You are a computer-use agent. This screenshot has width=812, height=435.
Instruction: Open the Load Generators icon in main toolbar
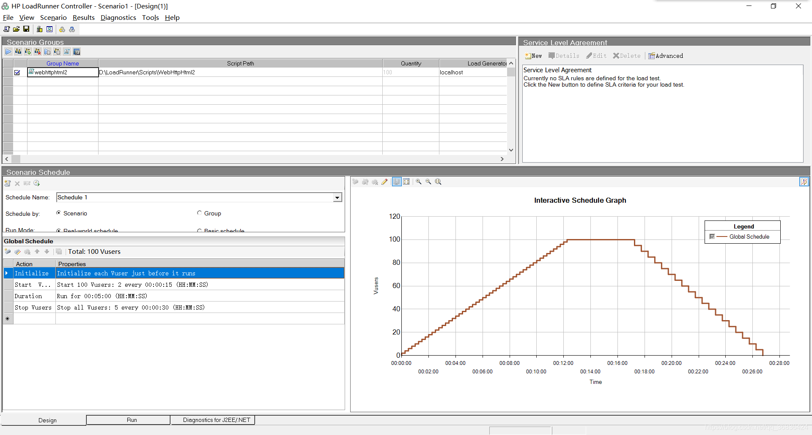click(x=40, y=29)
